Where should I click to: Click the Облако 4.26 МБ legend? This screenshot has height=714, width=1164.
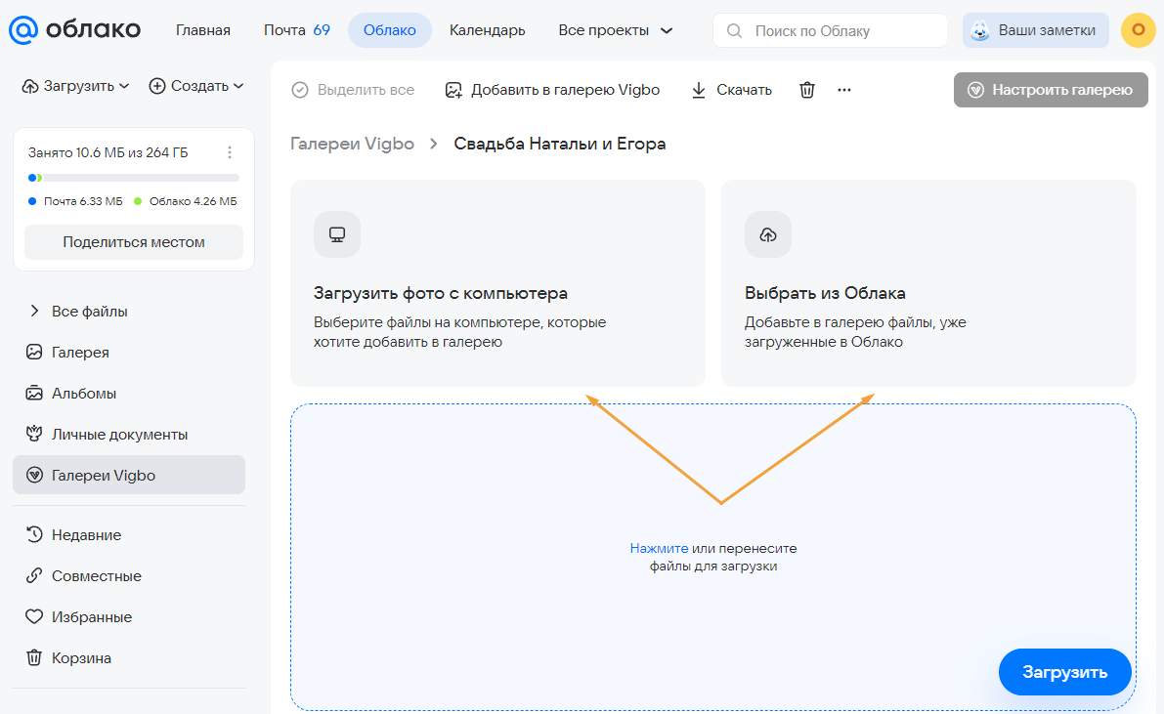click(x=186, y=201)
